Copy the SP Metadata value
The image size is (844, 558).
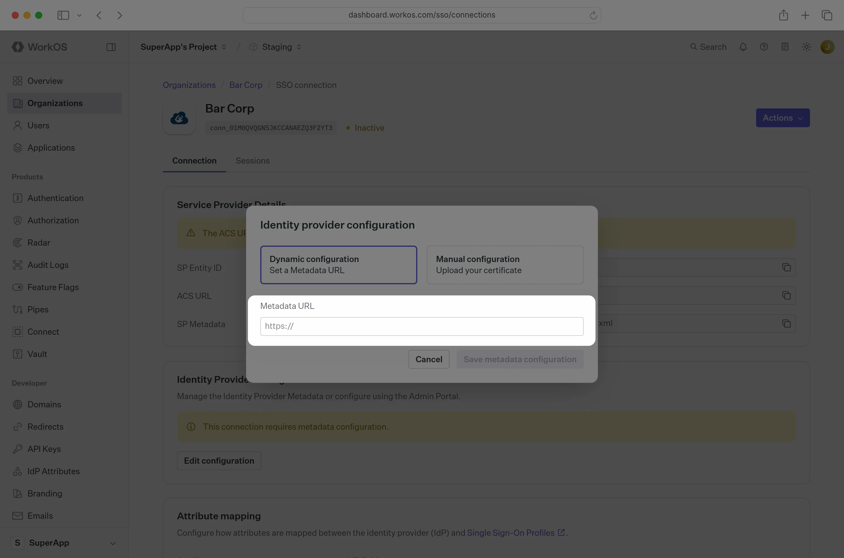click(786, 324)
